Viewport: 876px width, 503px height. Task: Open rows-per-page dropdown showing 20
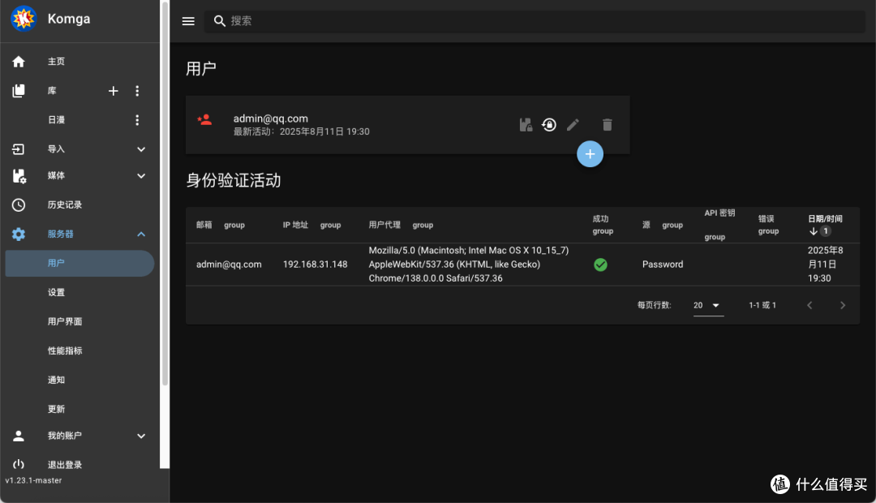708,305
